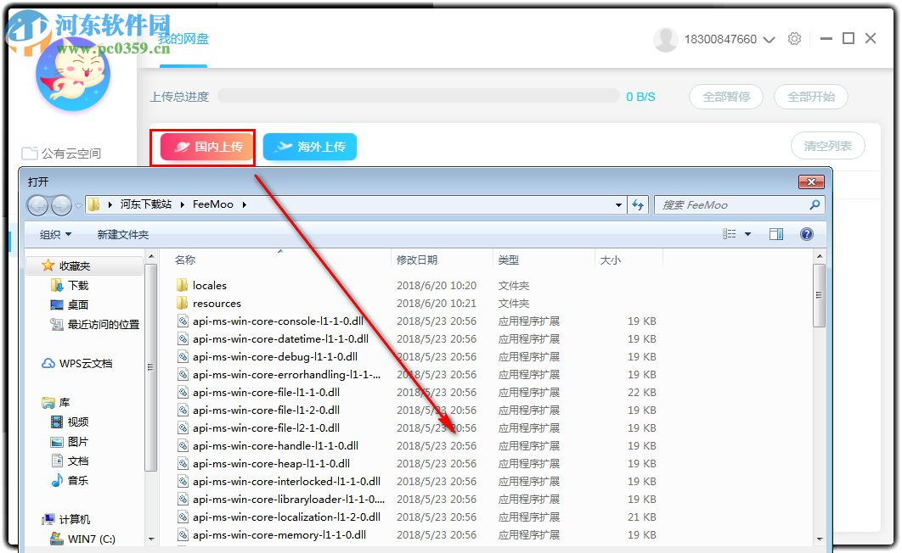Click 新建文件夹 toolbar item
Screen dimensions: 902x553
pyautogui.click(x=122, y=234)
